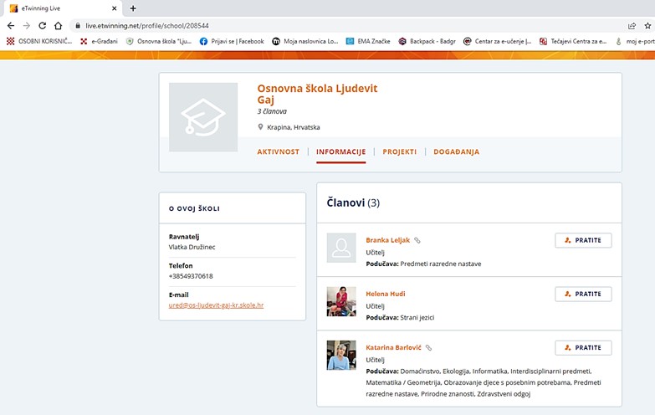Open a new tab with plus icon
Viewport: 655px width, 415px height.
click(133, 8)
